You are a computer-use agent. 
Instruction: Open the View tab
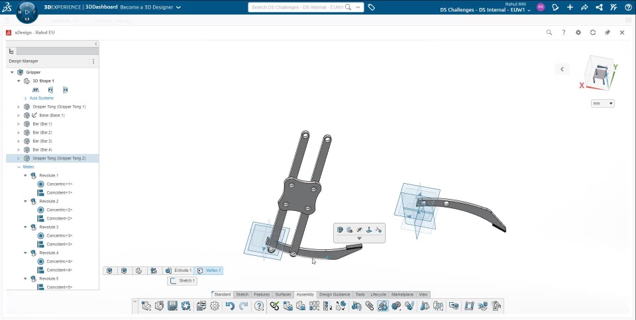(423, 294)
